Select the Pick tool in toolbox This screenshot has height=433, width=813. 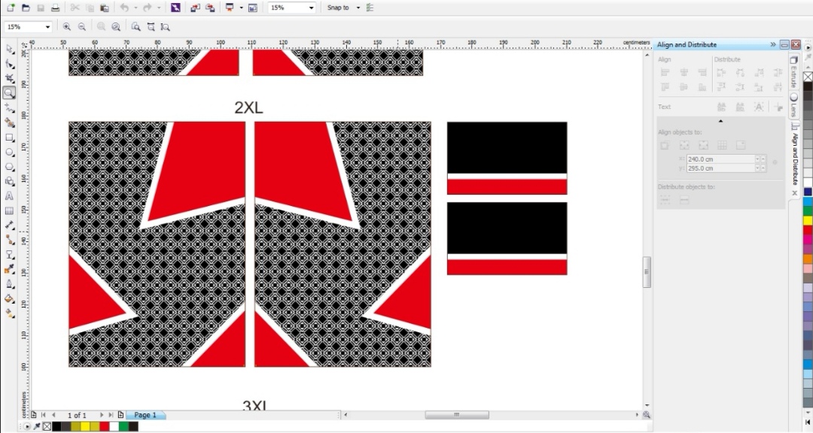click(x=10, y=49)
